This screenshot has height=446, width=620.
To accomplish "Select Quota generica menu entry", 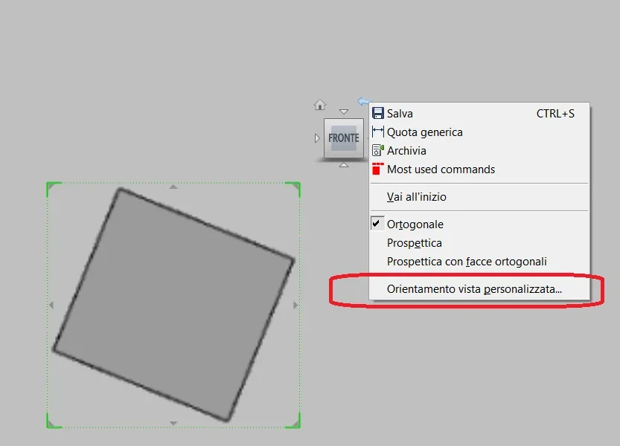I will click(x=479, y=132).
